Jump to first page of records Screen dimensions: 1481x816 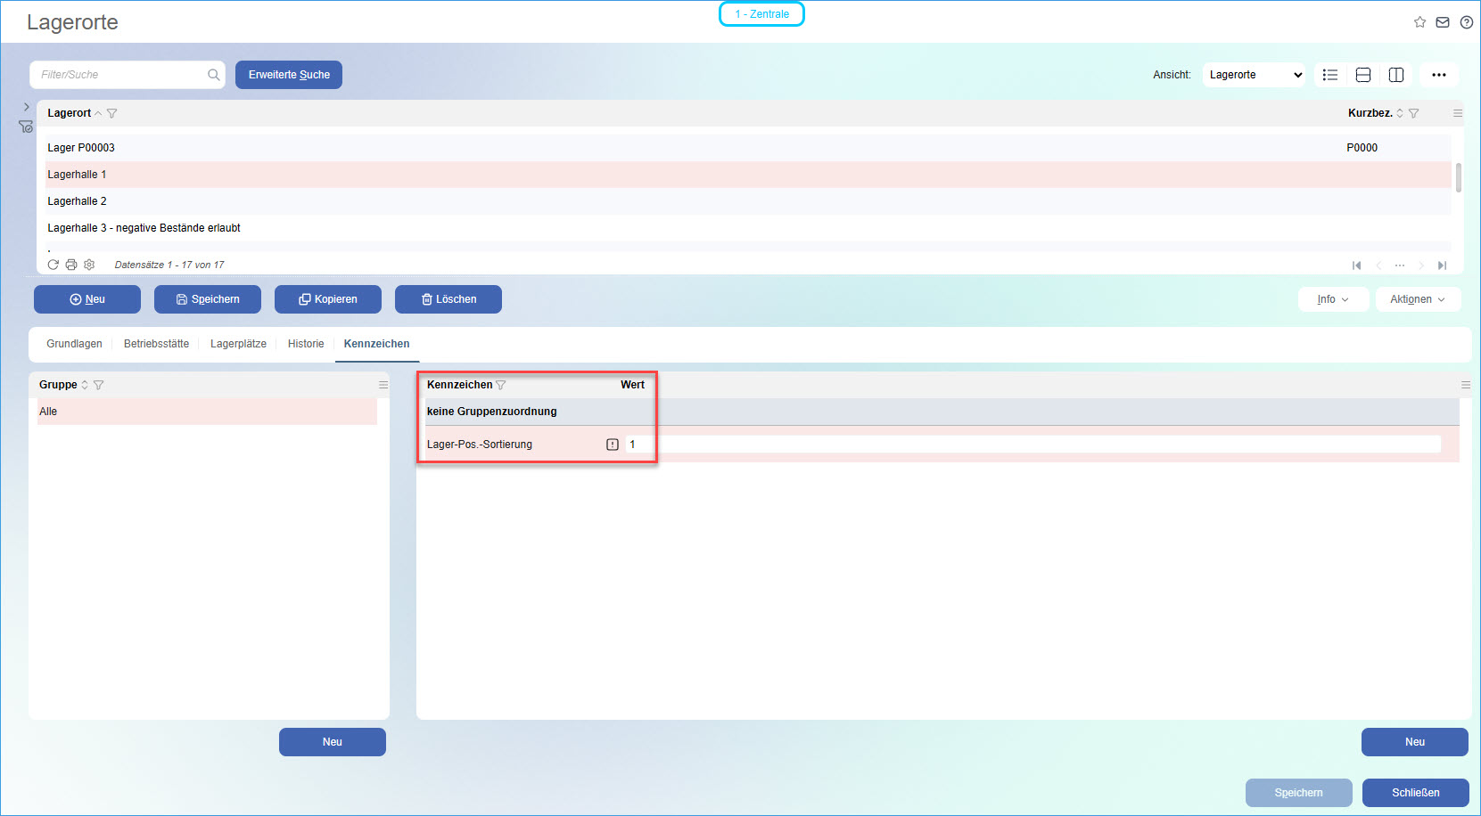(1357, 265)
